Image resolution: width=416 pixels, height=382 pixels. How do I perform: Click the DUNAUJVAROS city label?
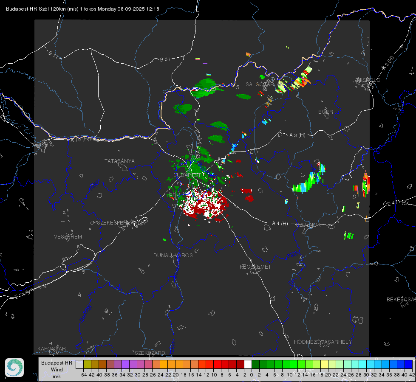pos(173,255)
